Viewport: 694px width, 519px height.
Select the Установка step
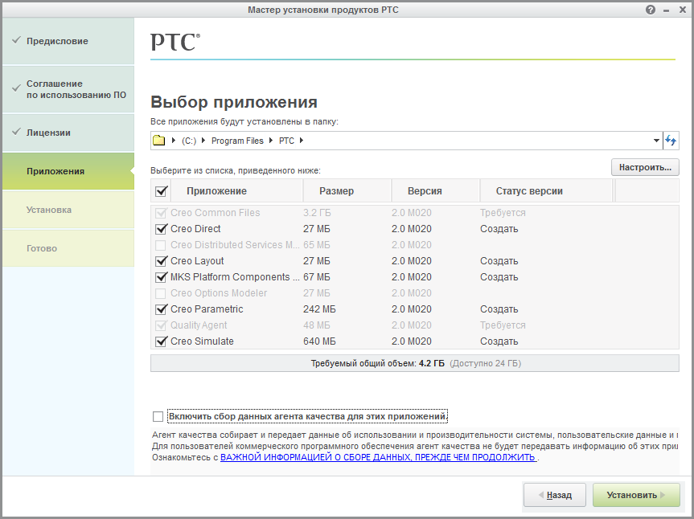click(68, 210)
